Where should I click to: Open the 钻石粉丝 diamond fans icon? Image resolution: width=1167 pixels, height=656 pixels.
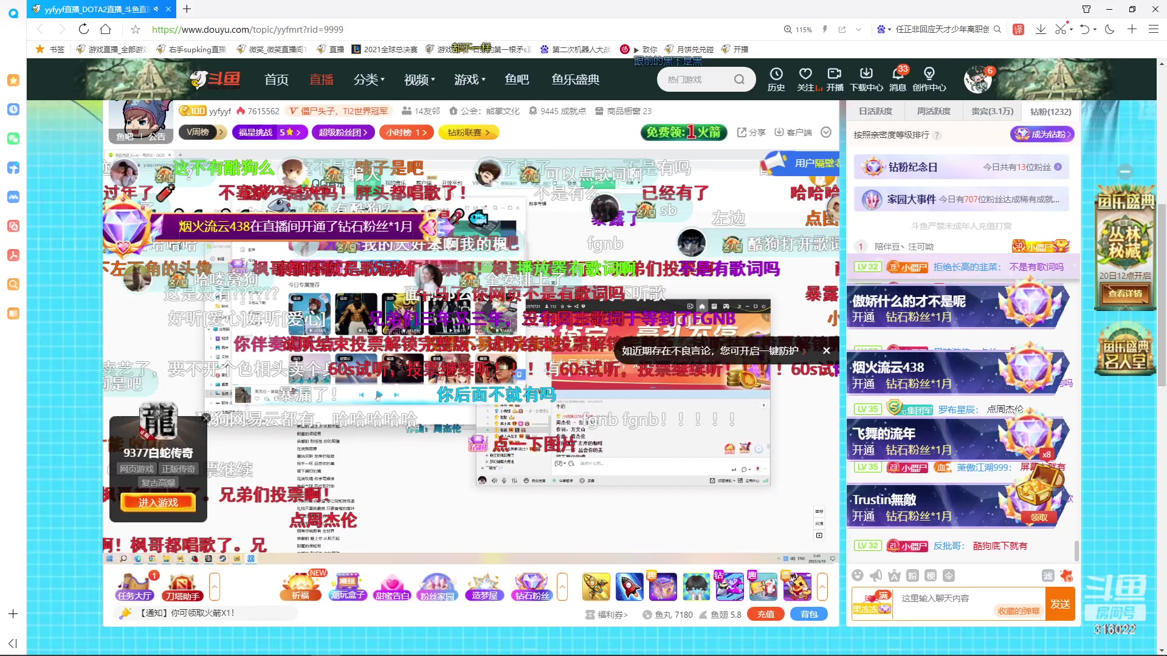[x=532, y=587]
